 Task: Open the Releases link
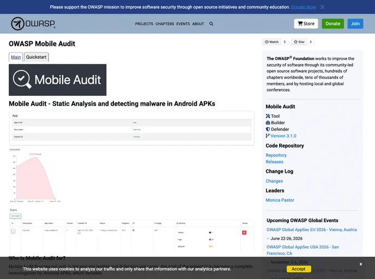click(274, 162)
